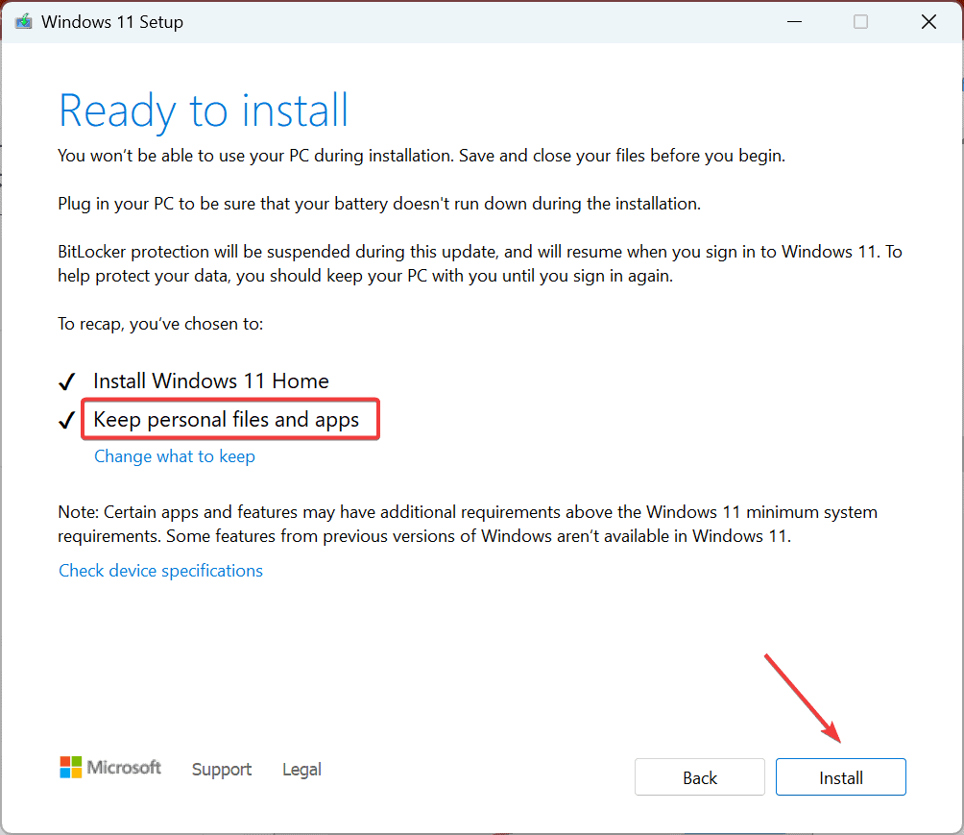Maximize the Windows 11 Setup window
The height and width of the screenshot is (835, 964).
point(860,21)
